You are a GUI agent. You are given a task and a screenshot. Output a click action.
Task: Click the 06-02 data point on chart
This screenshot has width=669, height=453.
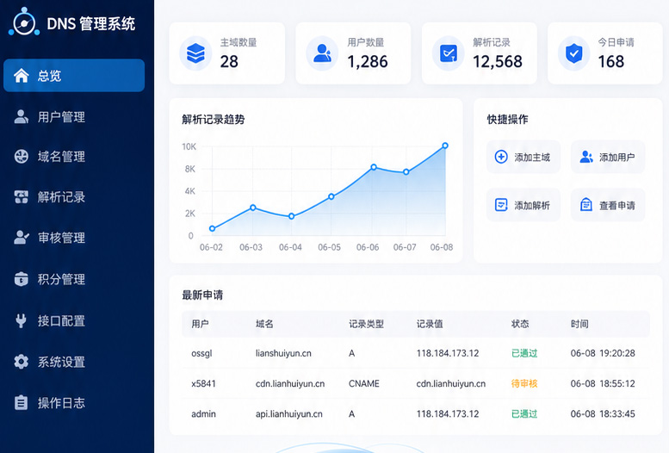point(212,228)
